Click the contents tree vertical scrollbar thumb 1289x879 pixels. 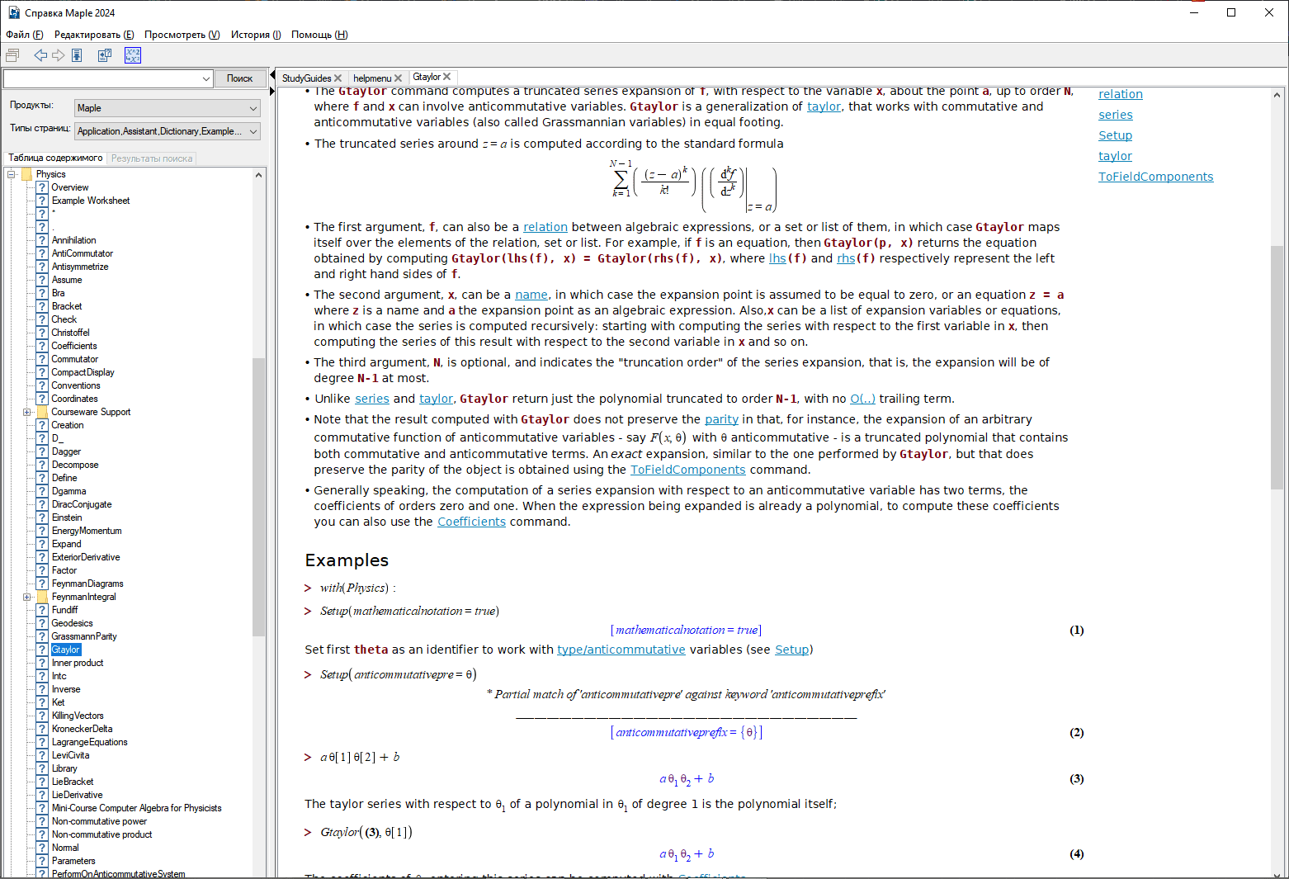[x=259, y=497]
